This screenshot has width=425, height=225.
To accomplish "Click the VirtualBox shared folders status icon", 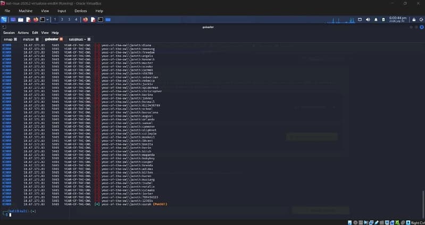I will [382, 222].
